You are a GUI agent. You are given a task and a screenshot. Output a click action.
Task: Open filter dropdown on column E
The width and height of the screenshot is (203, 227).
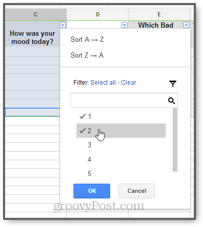[x=186, y=25]
